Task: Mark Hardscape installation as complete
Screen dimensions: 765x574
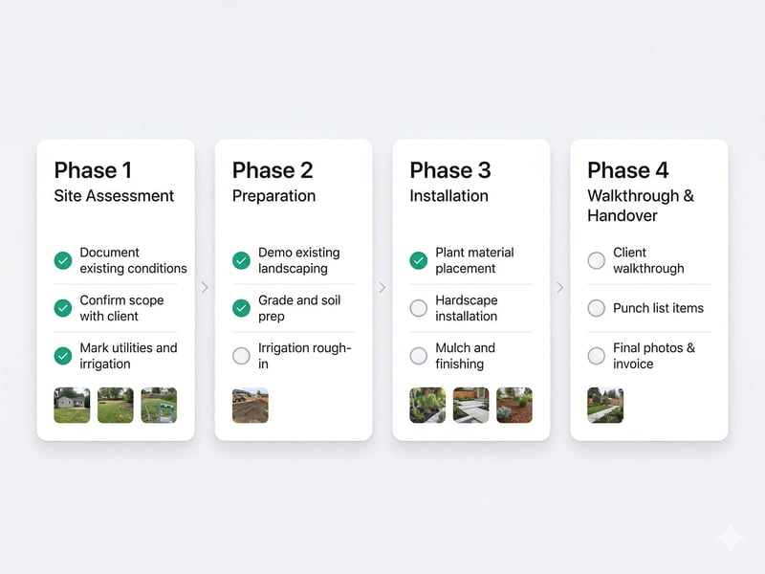Action: coord(418,308)
